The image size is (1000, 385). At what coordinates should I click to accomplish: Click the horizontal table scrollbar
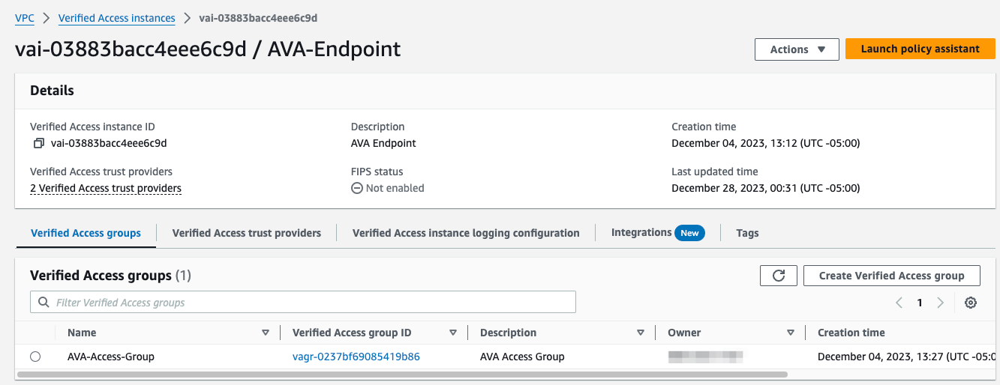coord(402,374)
